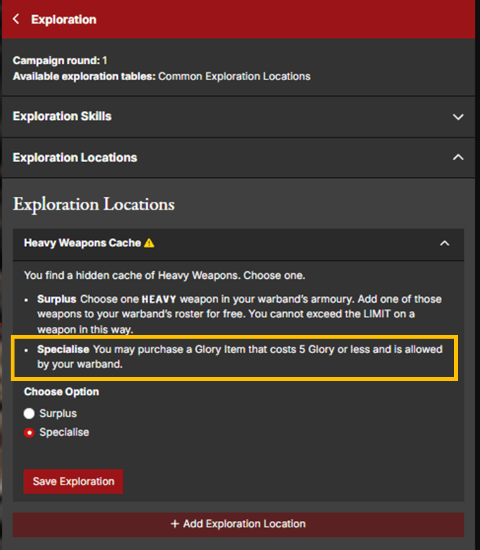Click the Heavy Weapons Cache card title
The height and width of the screenshot is (550, 480).
[x=82, y=243]
